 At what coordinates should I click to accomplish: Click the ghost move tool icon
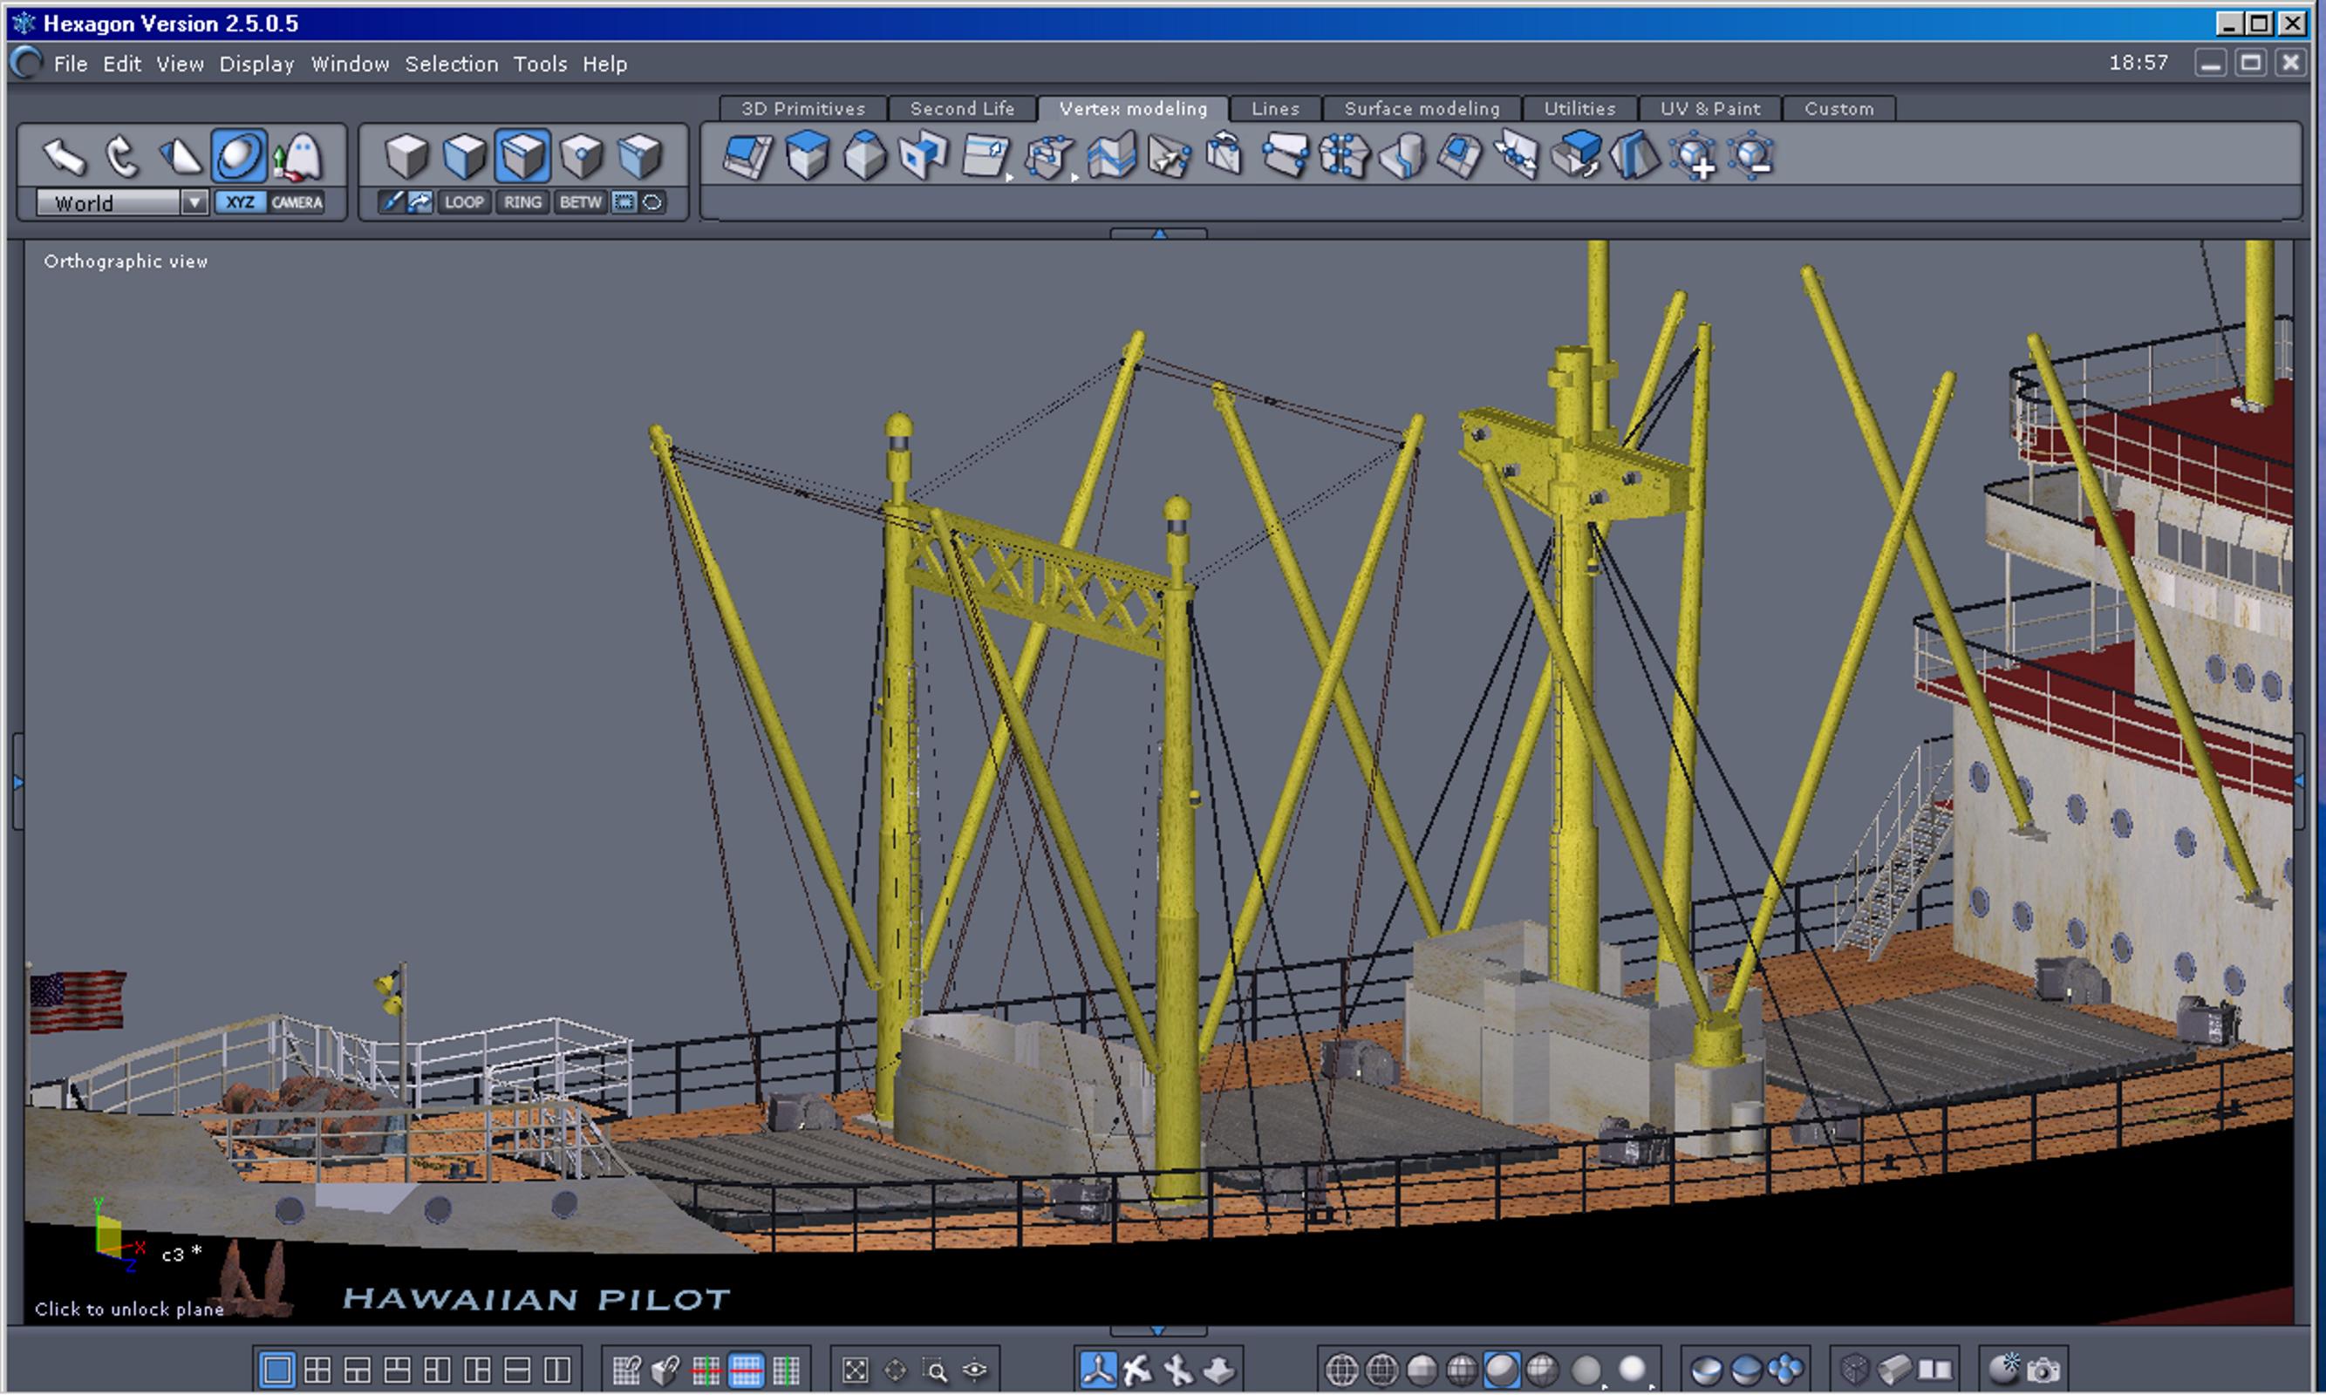(299, 156)
